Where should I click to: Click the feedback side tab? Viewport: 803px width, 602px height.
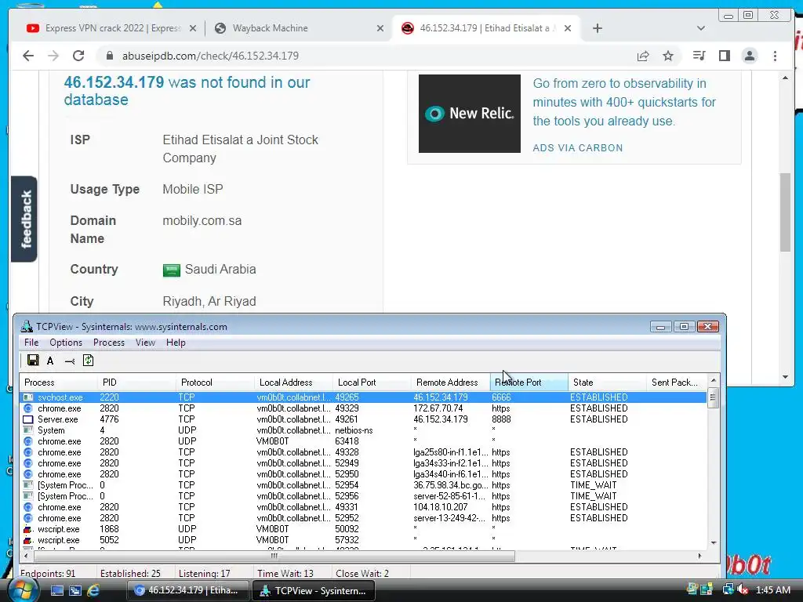pos(24,219)
